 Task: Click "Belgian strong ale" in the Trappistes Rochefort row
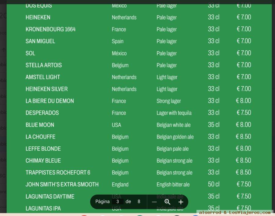[174, 173]
